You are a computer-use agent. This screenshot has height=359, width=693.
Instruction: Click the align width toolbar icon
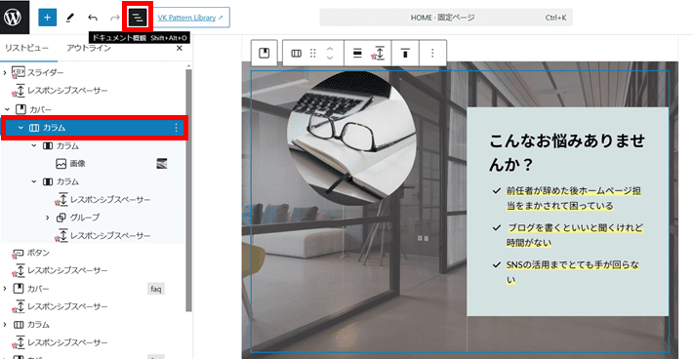357,54
